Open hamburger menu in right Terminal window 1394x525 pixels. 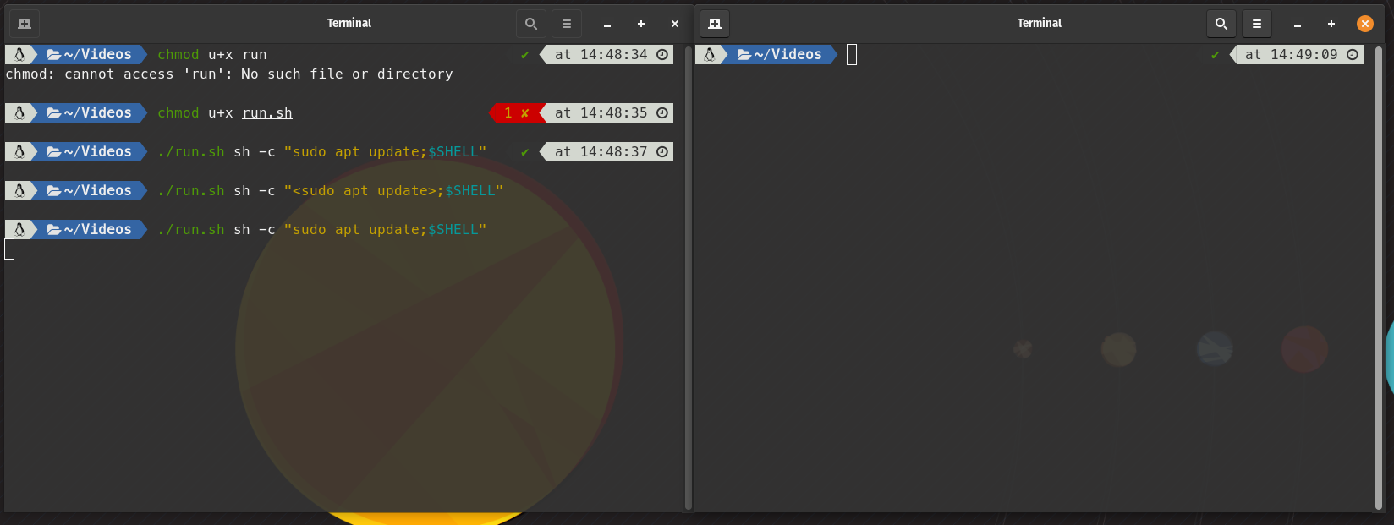point(1257,24)
